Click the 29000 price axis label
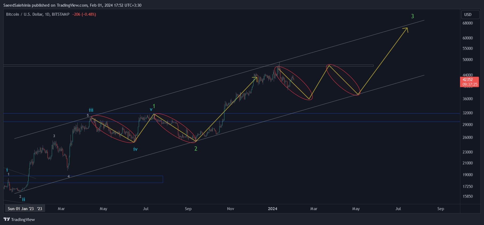Screen dimensions: 484x225 [x=467, y=125]
